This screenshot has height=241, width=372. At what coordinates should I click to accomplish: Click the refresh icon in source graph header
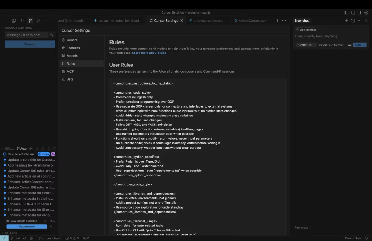coord(55,149)
